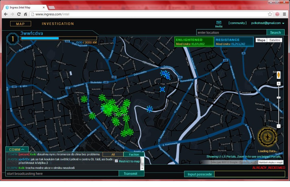
Task: Click the Search button
Action: pos(275,32)
